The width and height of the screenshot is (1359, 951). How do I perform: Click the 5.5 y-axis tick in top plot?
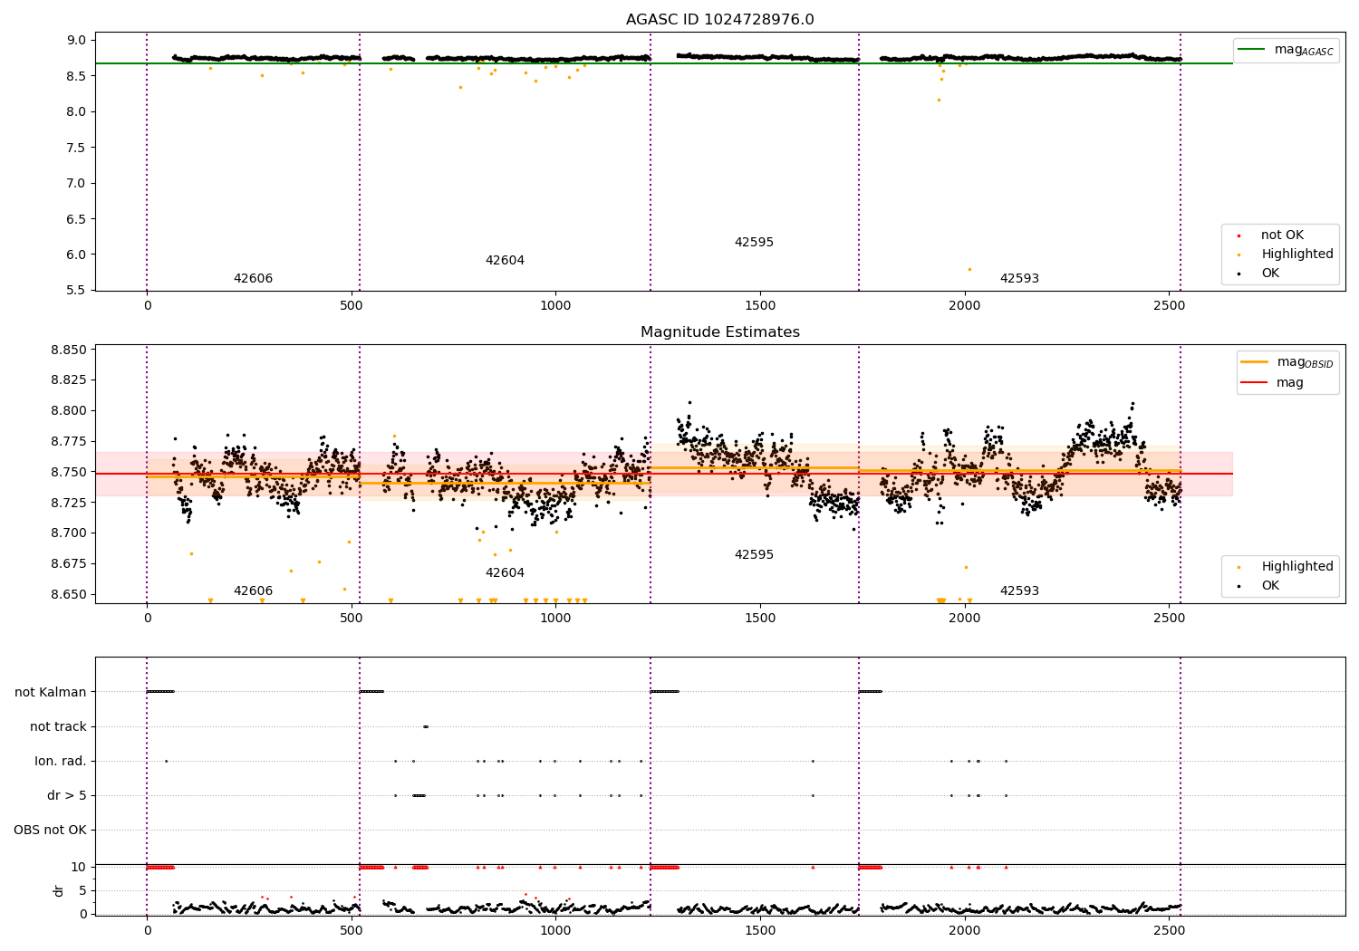[77, 291]
